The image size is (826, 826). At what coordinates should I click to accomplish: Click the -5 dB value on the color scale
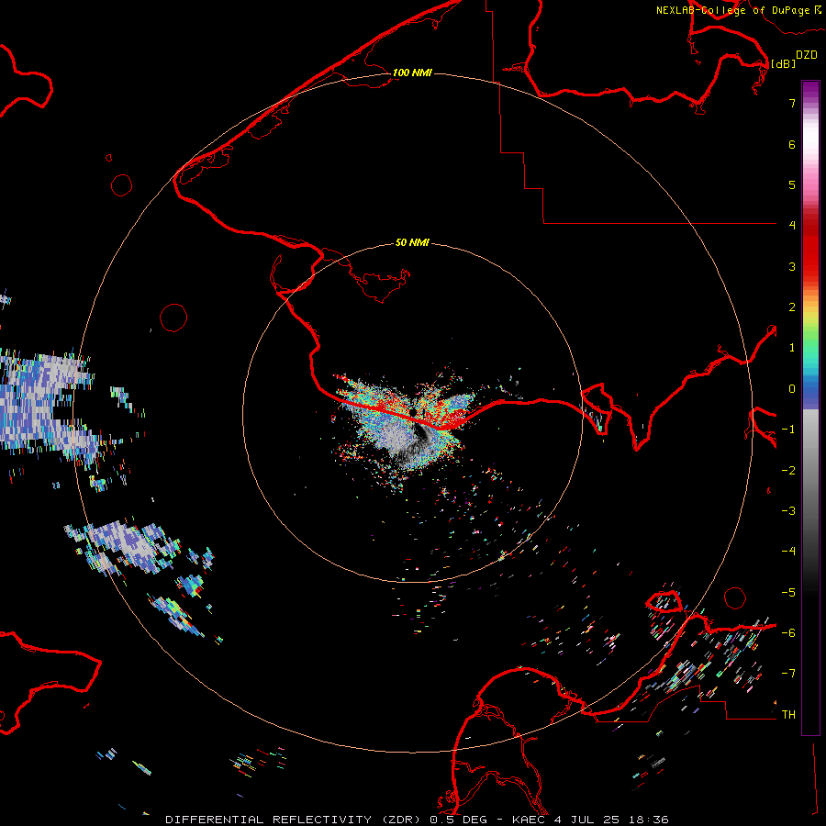pyautogui.click(x=788, y=593)
